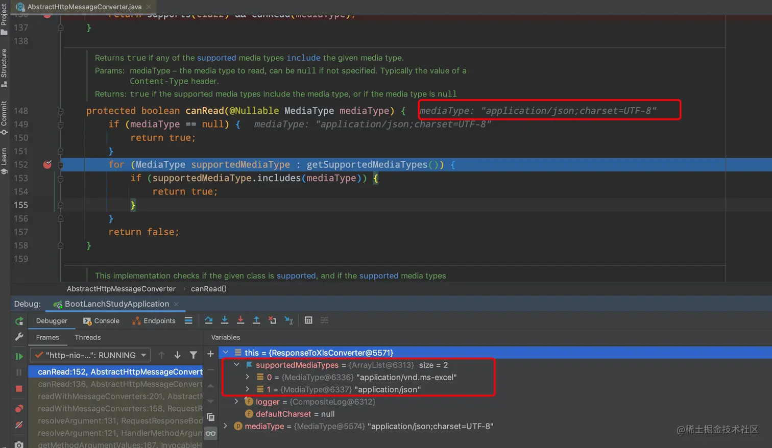Fold the if block at line 149

click(x=60, y=124)
